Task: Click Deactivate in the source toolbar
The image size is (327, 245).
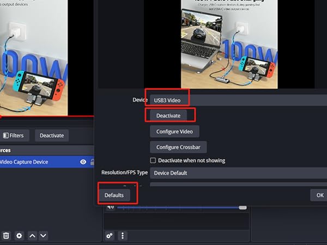Action: [x=52, y=136]
